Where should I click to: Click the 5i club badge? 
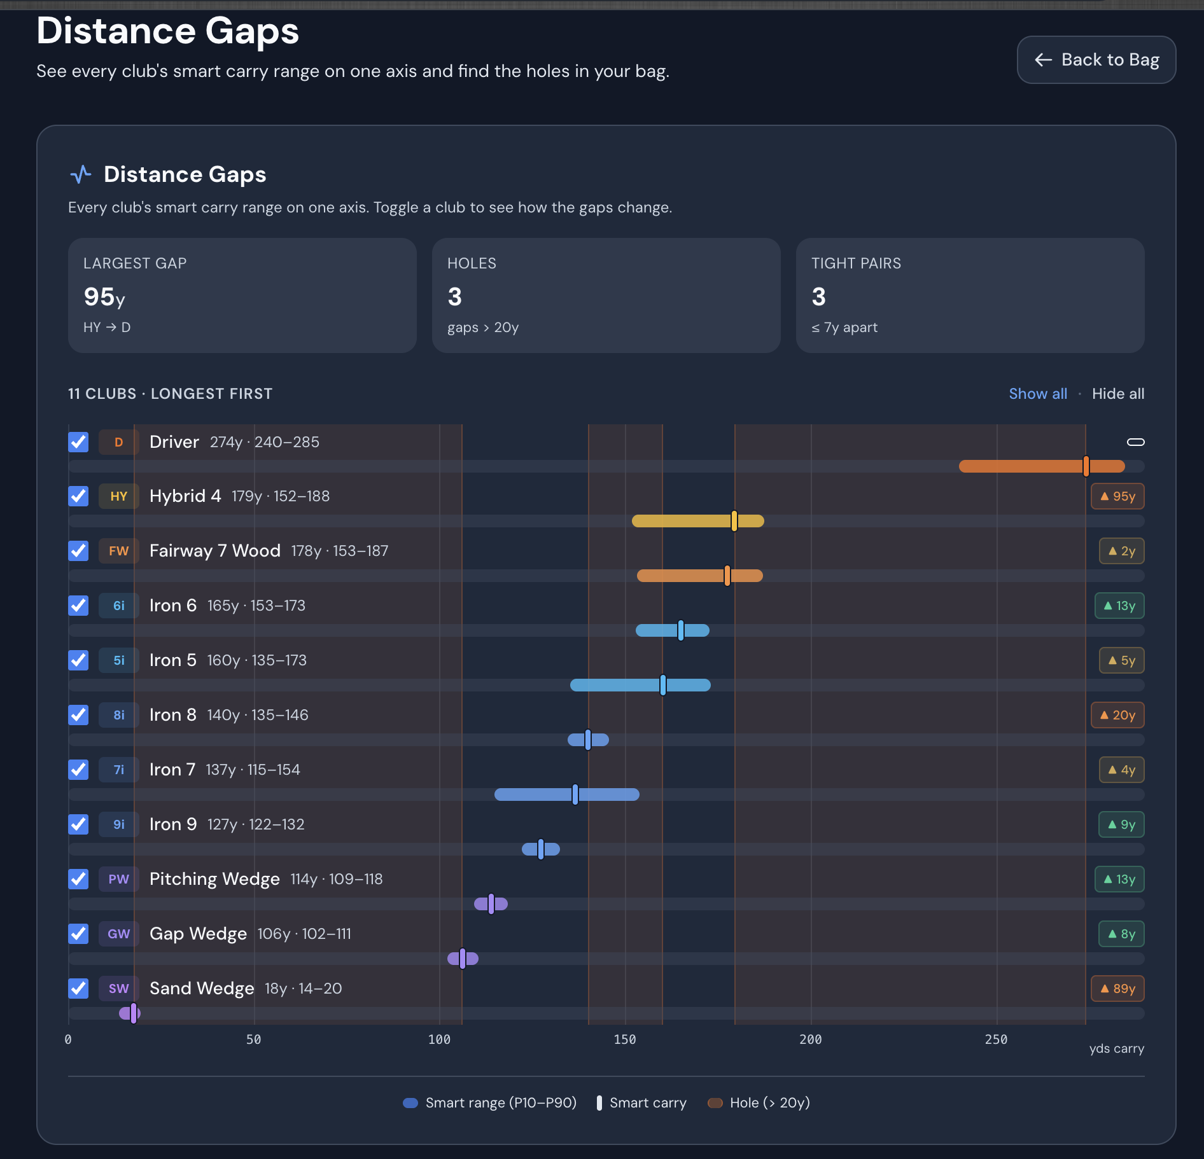[x=119, y=661]
